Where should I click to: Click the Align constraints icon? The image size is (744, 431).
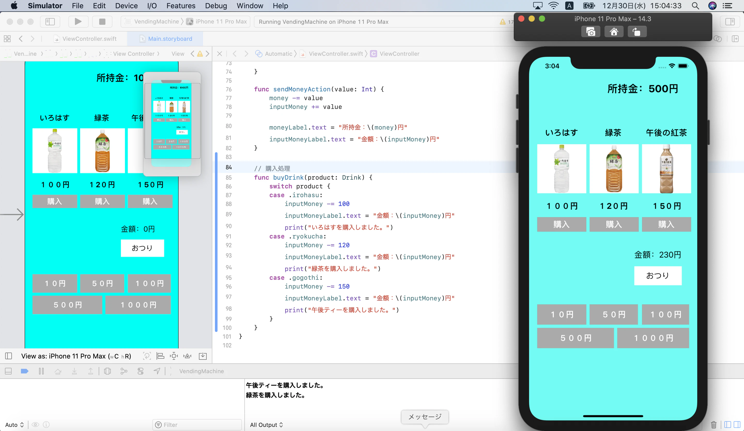pyautogui.click(x=160, y=356)
